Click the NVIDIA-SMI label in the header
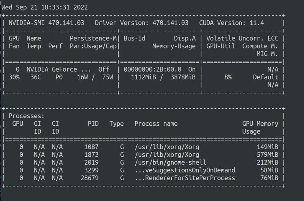This screenshot has width=304, height=201. pyautogui.click(x=24, y=23)
